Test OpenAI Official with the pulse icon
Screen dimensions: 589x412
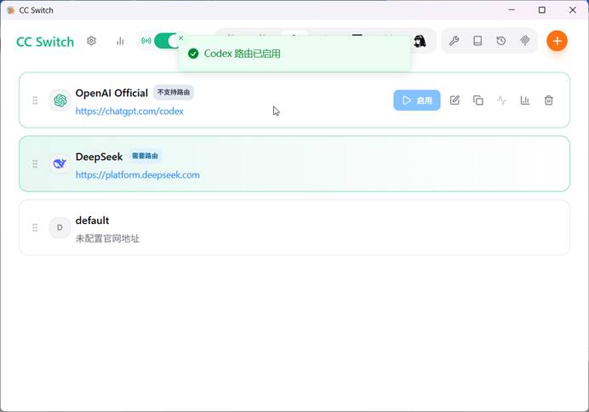click(x=501, y=100)
